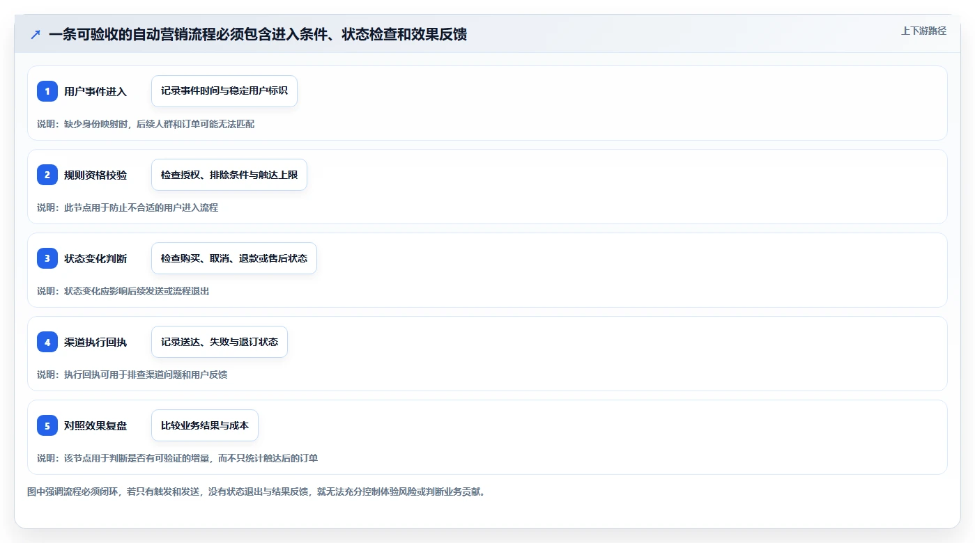Click the 记录送达、失败与退订状态 chip

coord(220,342)
